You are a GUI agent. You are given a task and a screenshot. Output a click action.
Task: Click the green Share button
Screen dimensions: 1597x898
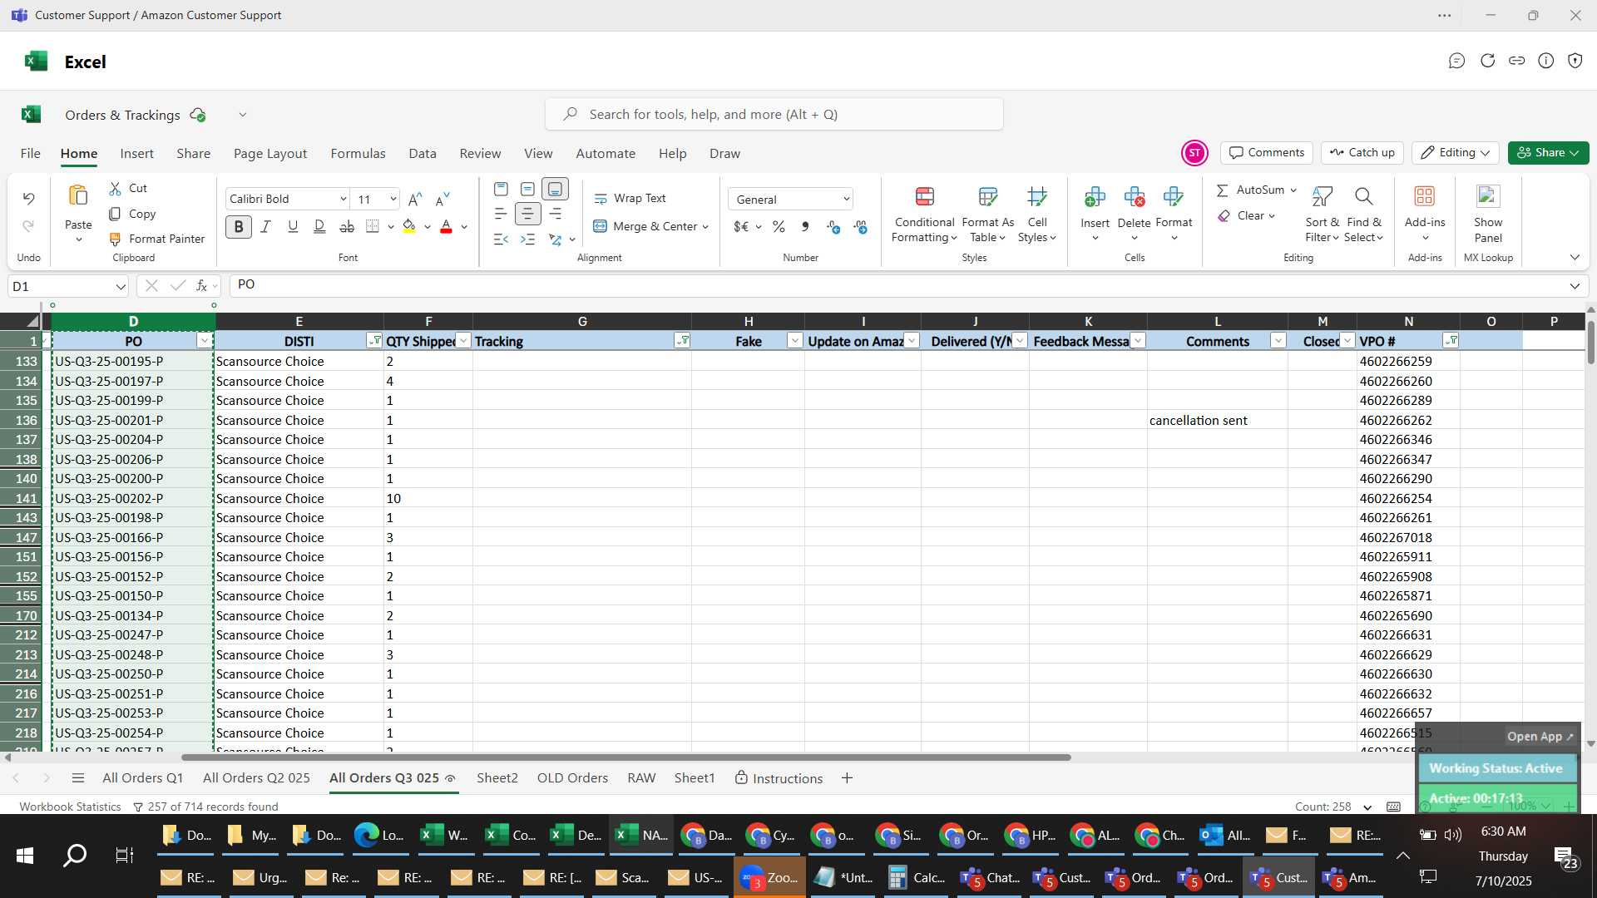(1548, 153)
